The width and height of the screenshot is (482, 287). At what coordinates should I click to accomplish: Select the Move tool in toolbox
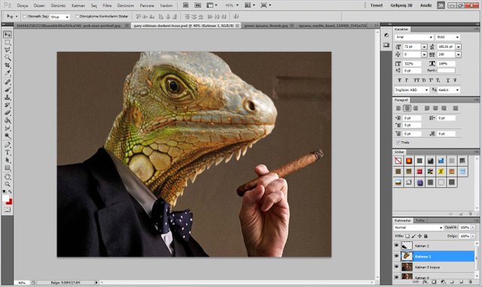click(x=8, y=35)
